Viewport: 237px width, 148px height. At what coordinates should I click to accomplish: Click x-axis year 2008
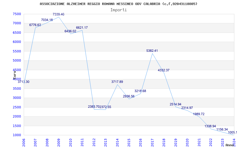point(47,143)
